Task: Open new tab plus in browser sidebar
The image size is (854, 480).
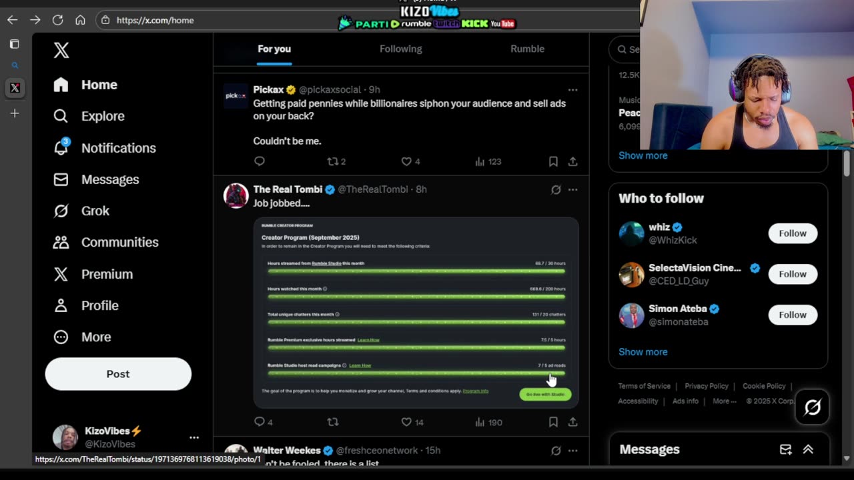Action: tap(15, 113)
